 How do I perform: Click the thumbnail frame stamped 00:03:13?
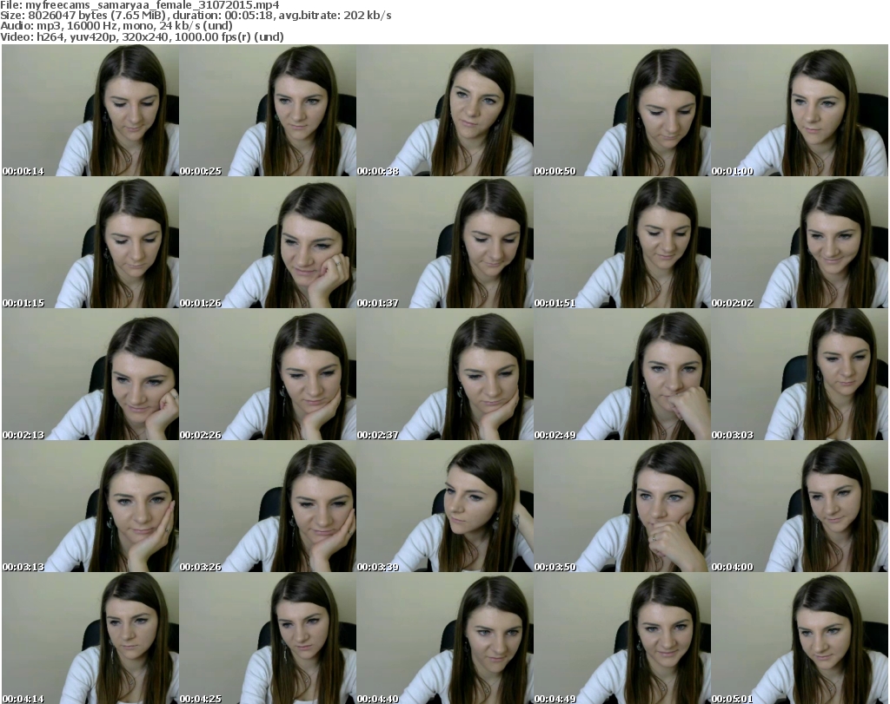[x=90, y=506]
